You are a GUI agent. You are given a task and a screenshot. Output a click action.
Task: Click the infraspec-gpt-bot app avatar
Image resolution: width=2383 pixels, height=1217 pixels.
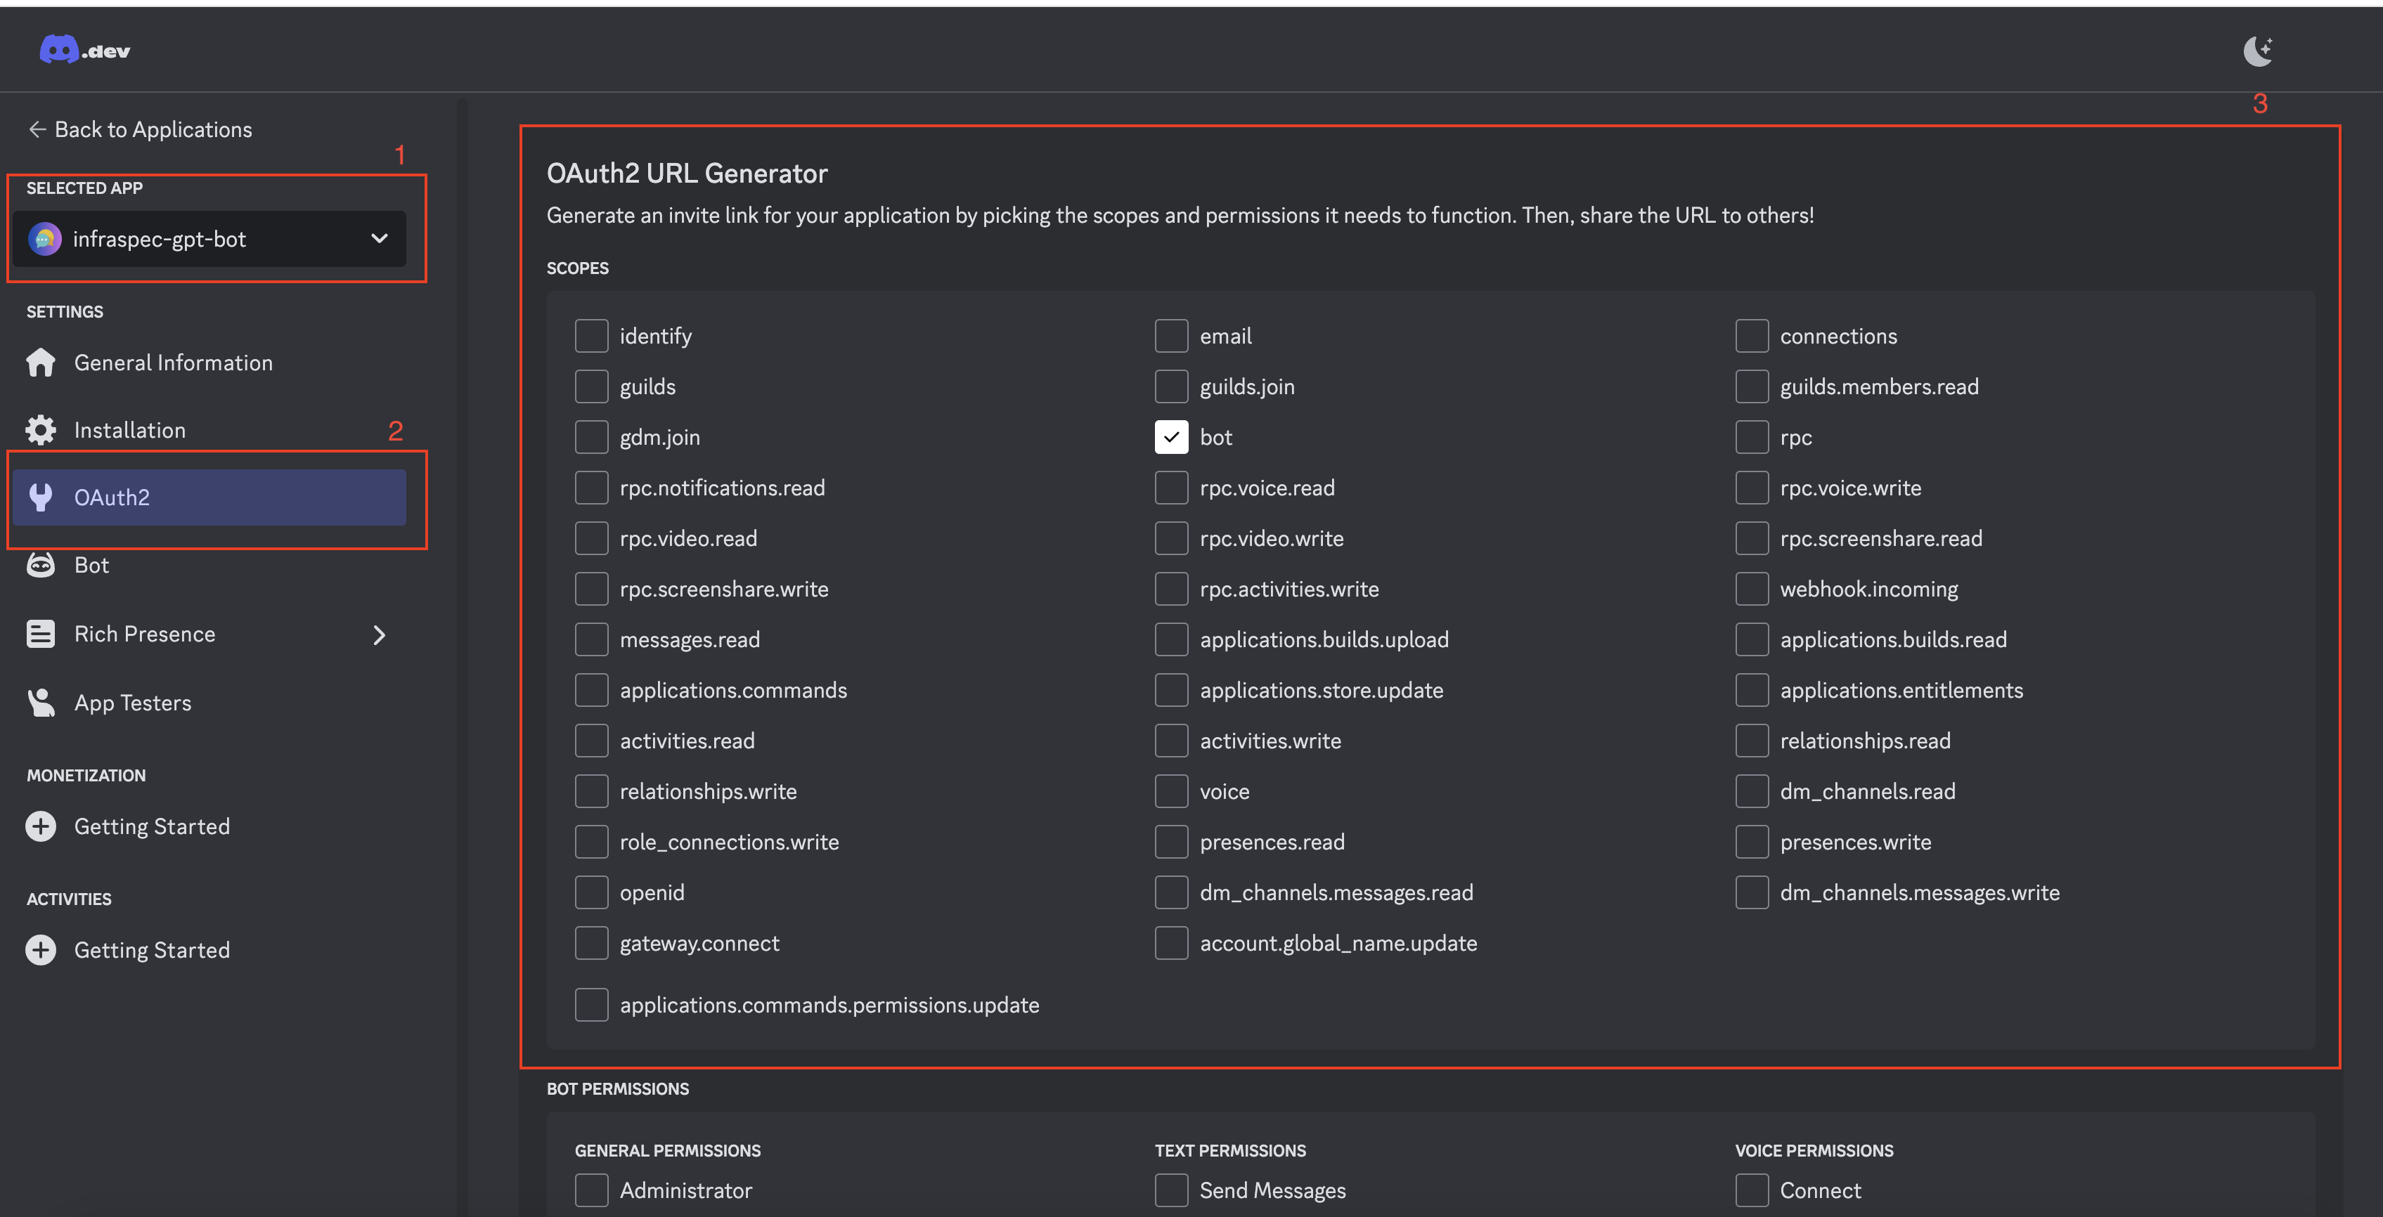coord(44,239)
